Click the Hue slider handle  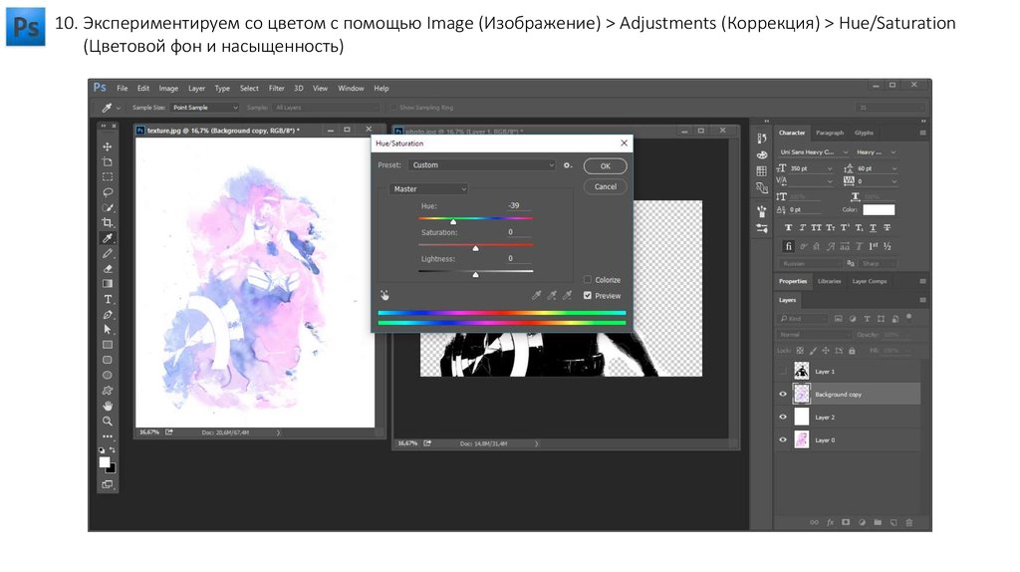(453, 222)
